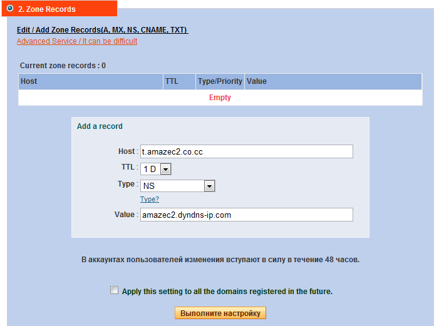Click the 'Apply this setting' checkbox label
Viewport: 439px width, 326px height.
227,291
